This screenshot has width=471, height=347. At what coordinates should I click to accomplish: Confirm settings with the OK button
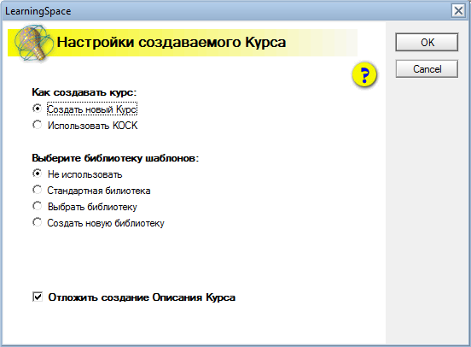click(x=427, y=43)
